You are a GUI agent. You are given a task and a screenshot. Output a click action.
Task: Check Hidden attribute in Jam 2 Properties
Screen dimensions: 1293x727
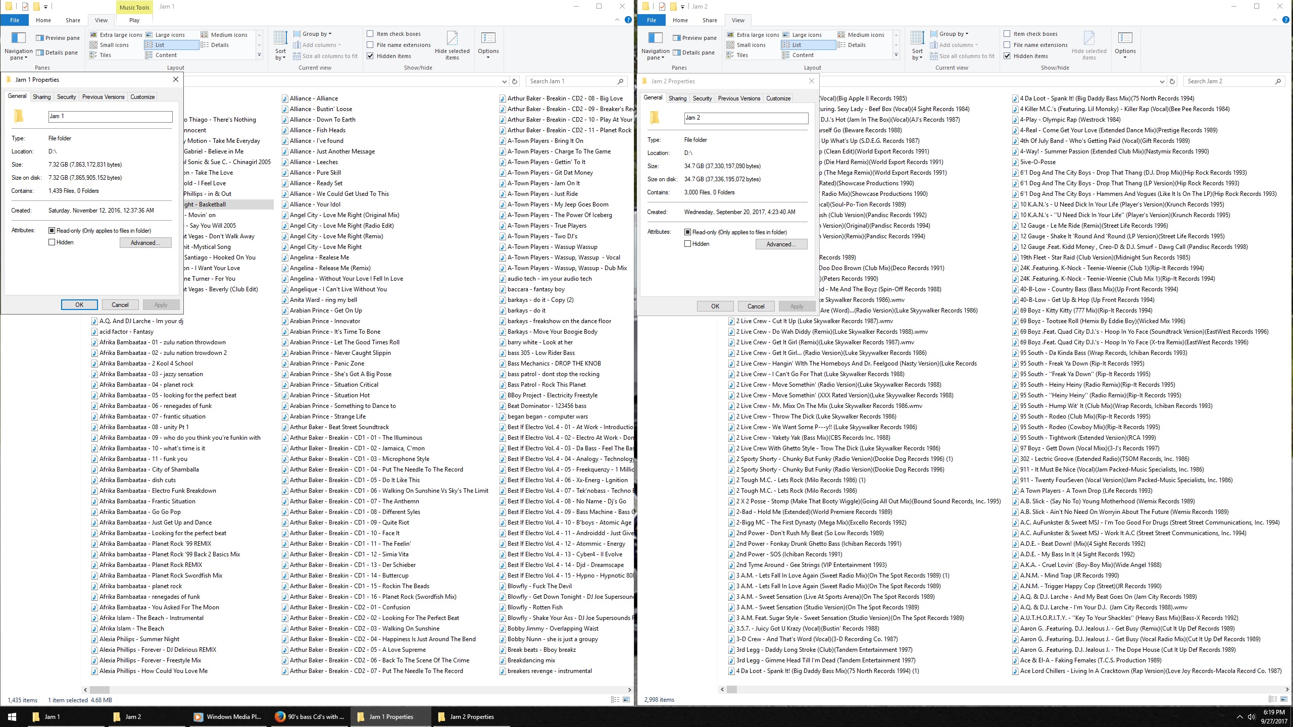tap(687, 244)
